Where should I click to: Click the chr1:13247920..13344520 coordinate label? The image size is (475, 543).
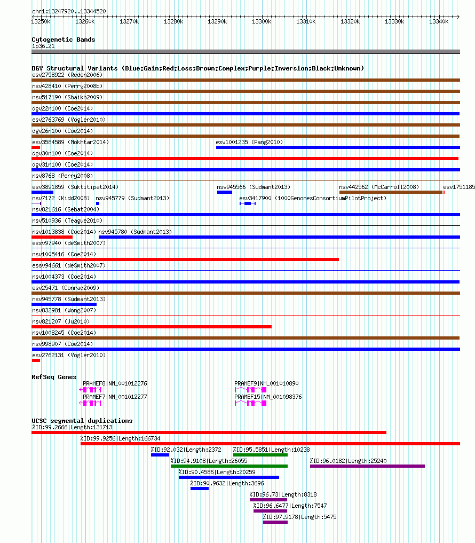[x=69, y=11]
